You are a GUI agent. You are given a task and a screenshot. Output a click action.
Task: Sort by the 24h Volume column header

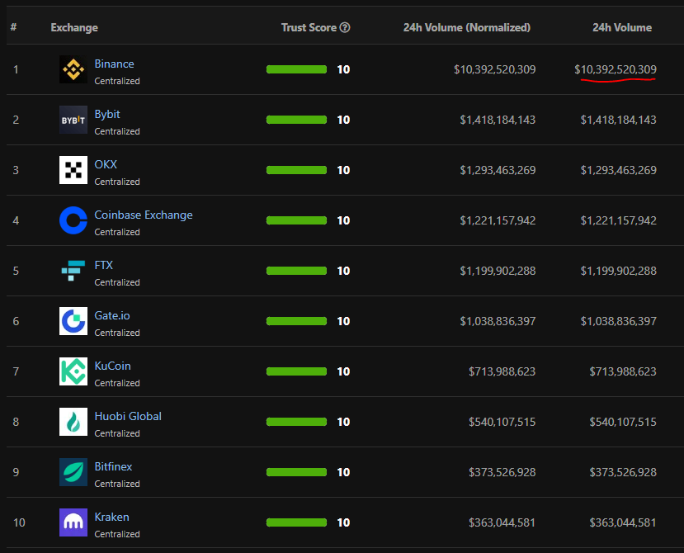click(621, 27)
